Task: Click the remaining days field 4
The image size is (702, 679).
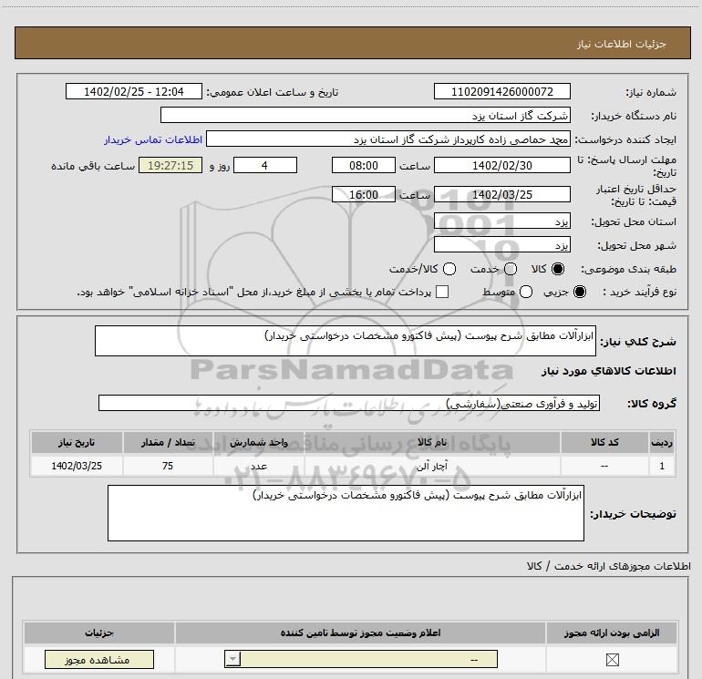Action: click(x=265, y=165)
